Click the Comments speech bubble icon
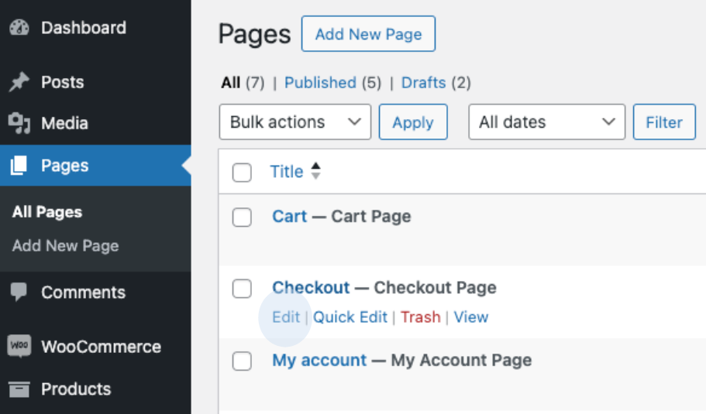 (19, 293)
